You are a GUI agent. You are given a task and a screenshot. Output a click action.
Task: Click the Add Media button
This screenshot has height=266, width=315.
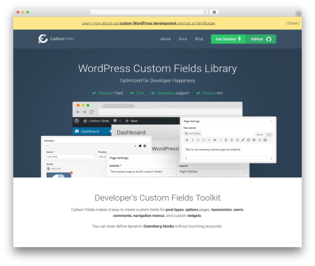click(193, 133)
